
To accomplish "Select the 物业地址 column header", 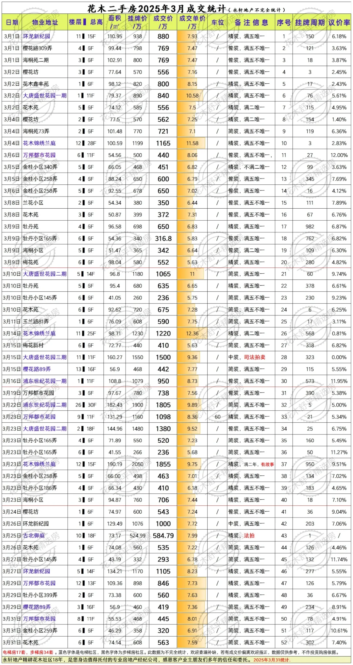I will click(45, 22).
